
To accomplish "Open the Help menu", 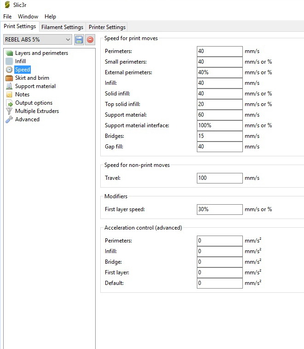I will [x=50, y=17].
